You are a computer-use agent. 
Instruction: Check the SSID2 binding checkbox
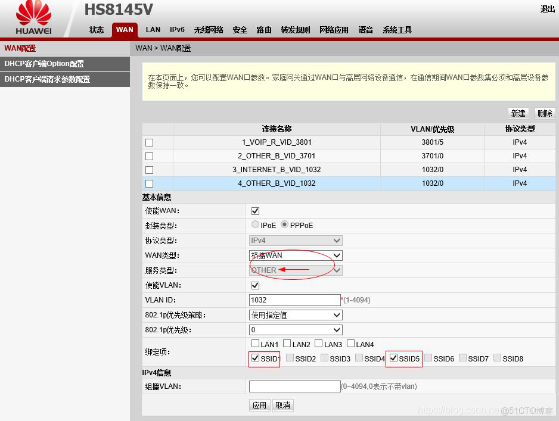(x=290, y=358)
